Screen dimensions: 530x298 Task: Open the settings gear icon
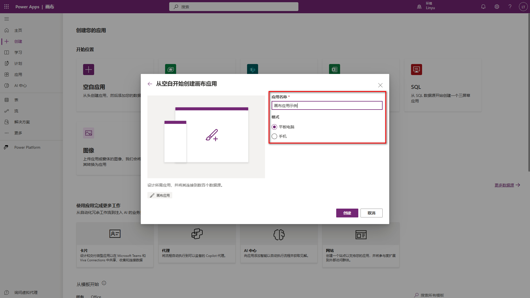497,7
